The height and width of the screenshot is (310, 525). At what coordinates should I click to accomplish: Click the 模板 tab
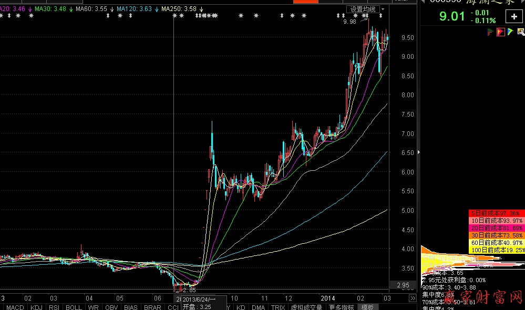pyautogui.click(x=367, y=307)
